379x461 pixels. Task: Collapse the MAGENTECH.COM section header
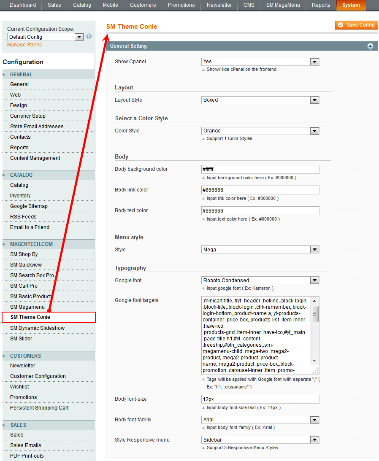[x=49, y=244]
